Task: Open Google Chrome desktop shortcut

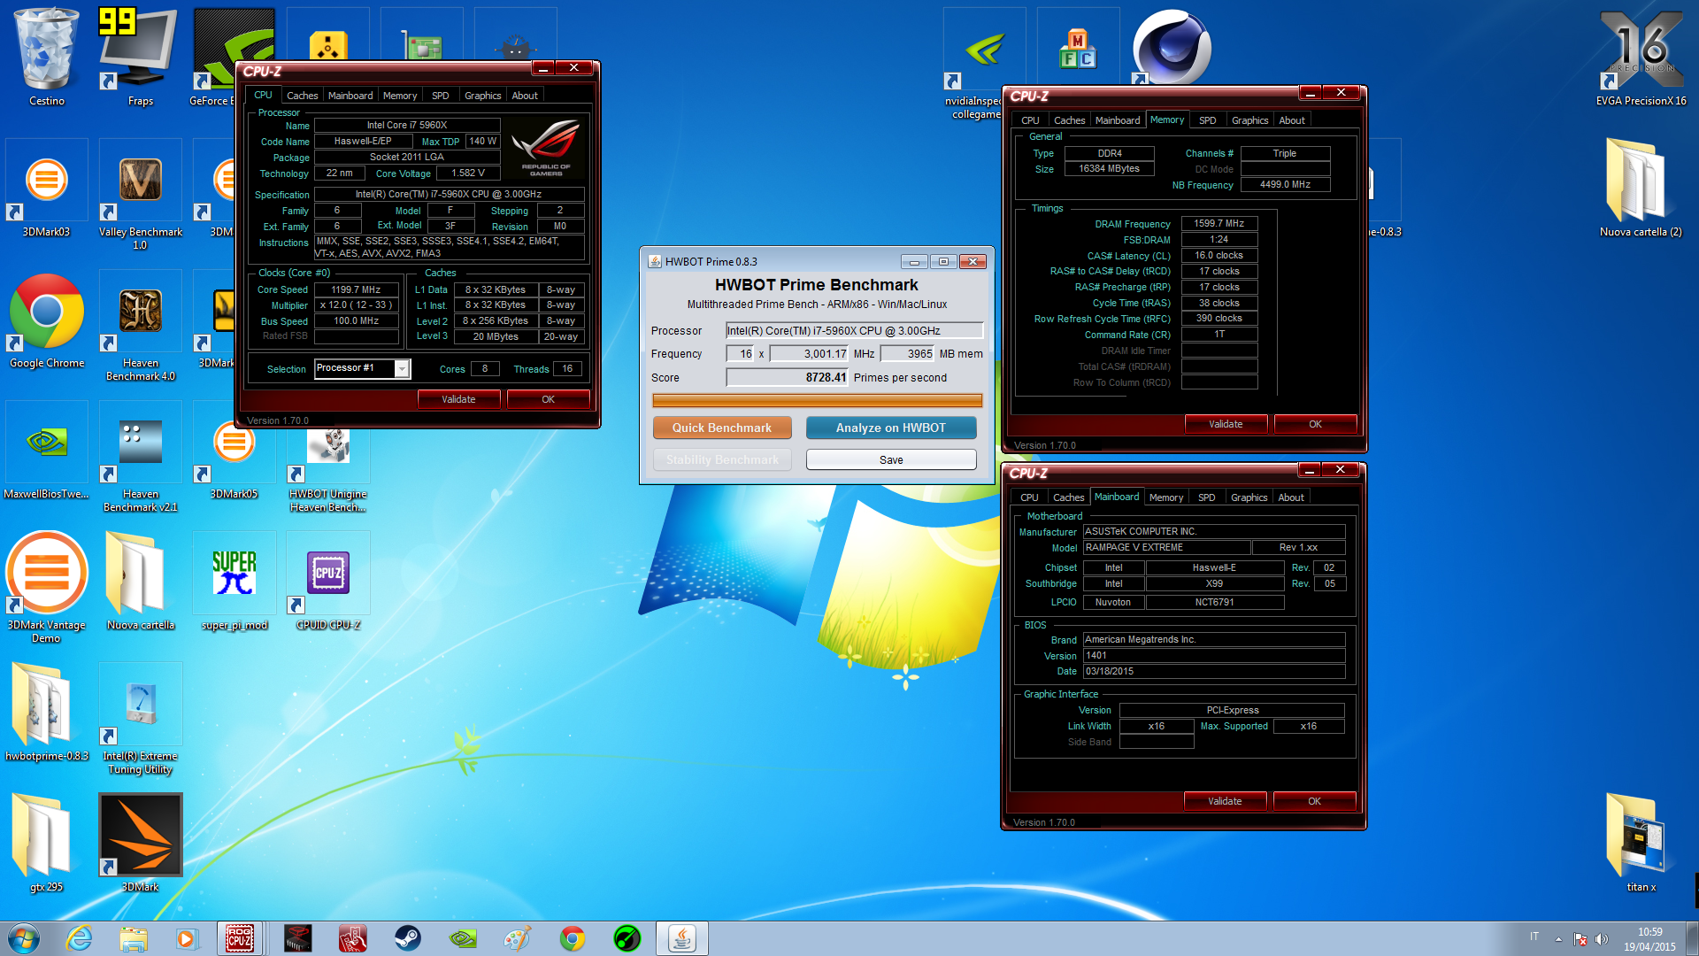Action: click(x=46, y=320)
